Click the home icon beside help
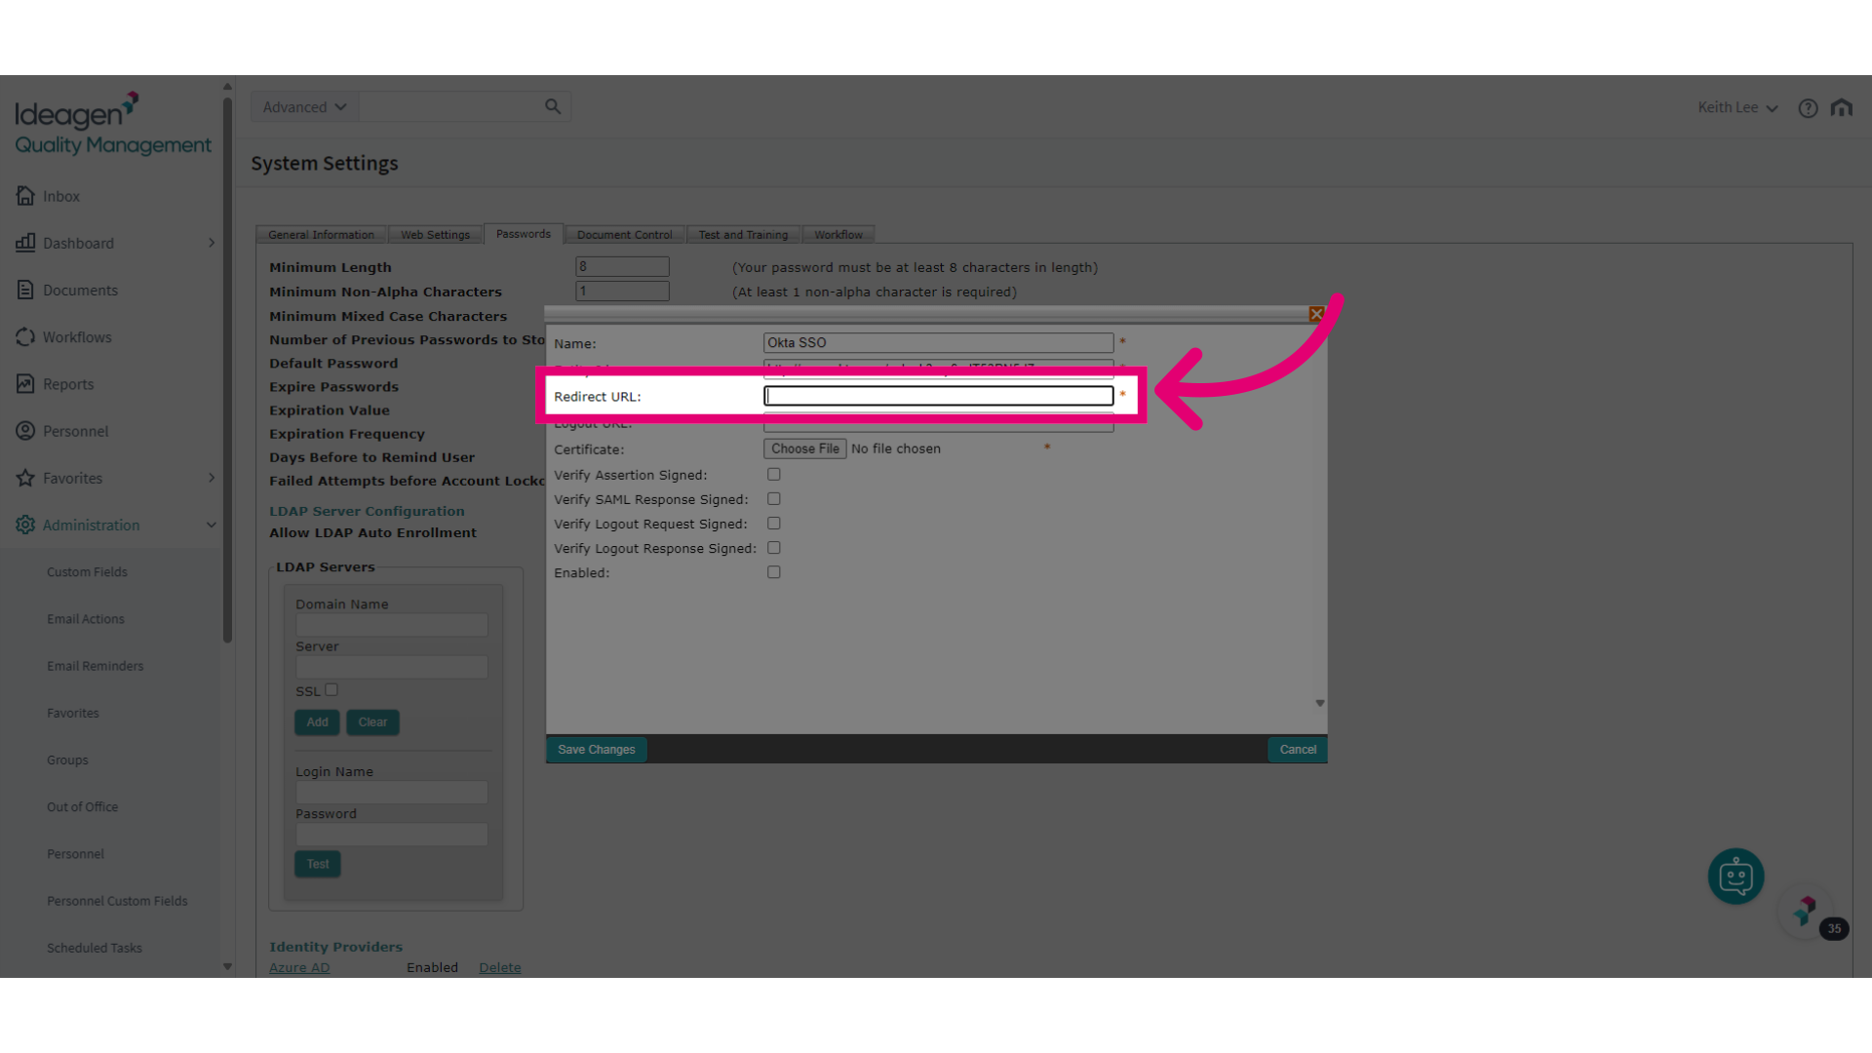 1842,107
